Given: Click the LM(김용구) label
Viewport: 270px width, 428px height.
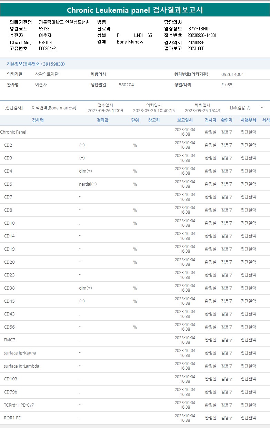Looking at the screenshot, I should click(240, 108).
